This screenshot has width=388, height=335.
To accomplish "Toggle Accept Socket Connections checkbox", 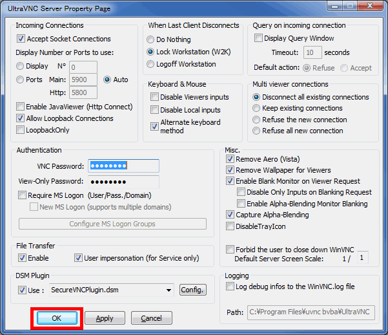I will coord(21,39).
